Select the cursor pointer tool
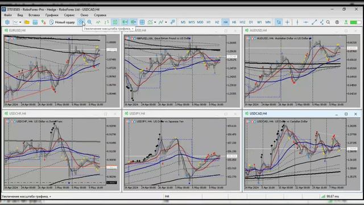This screenshot has height=205, width=364. pos(279,22)
